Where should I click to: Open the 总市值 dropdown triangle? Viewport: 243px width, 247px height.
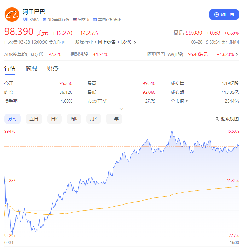pos(187,101)
